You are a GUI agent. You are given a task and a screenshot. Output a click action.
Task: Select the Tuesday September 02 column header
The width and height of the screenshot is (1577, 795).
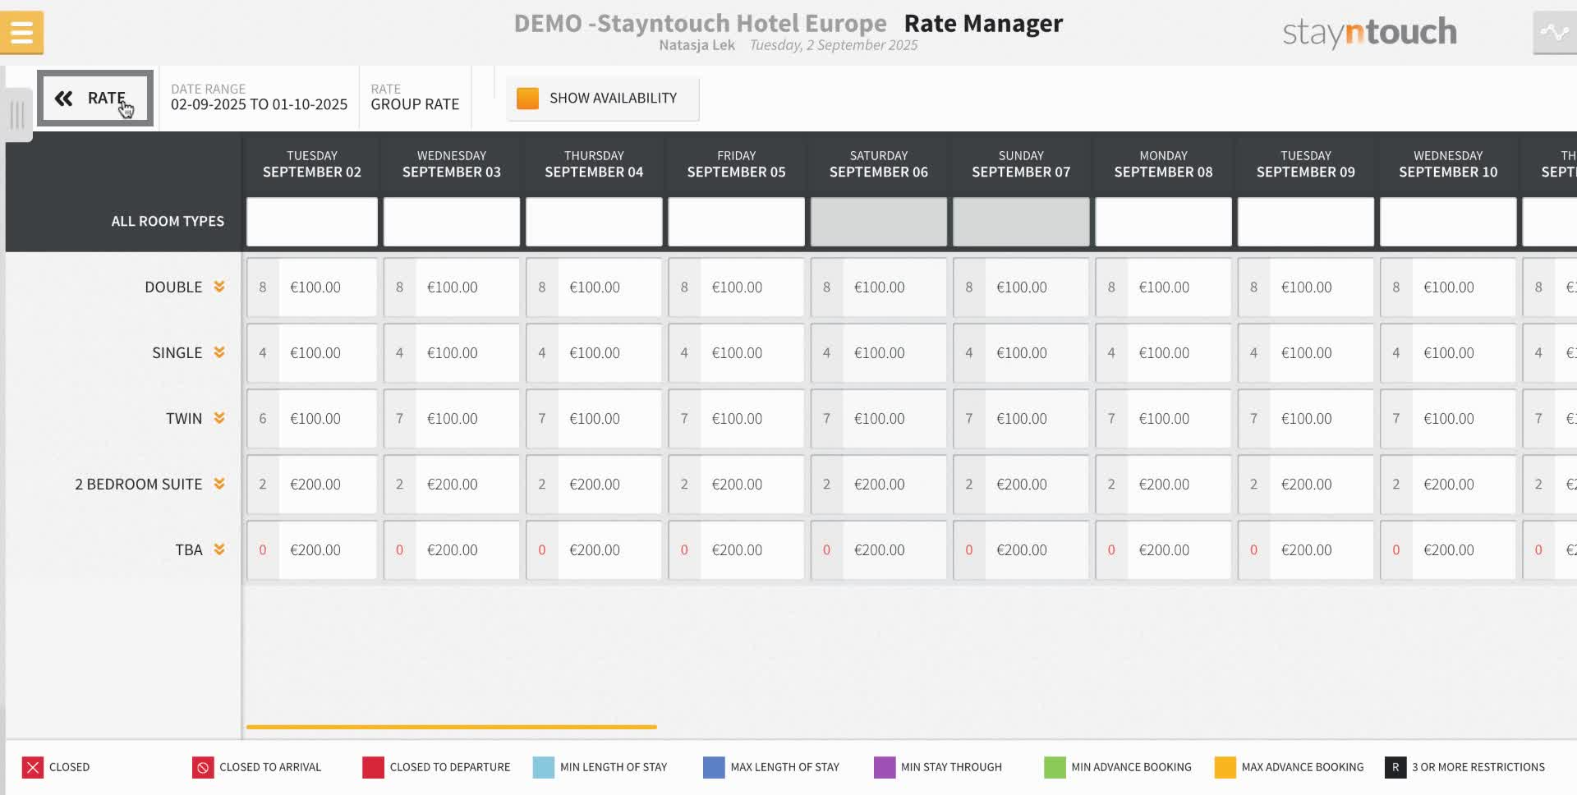pyautogui.click(x=312, y=164)
